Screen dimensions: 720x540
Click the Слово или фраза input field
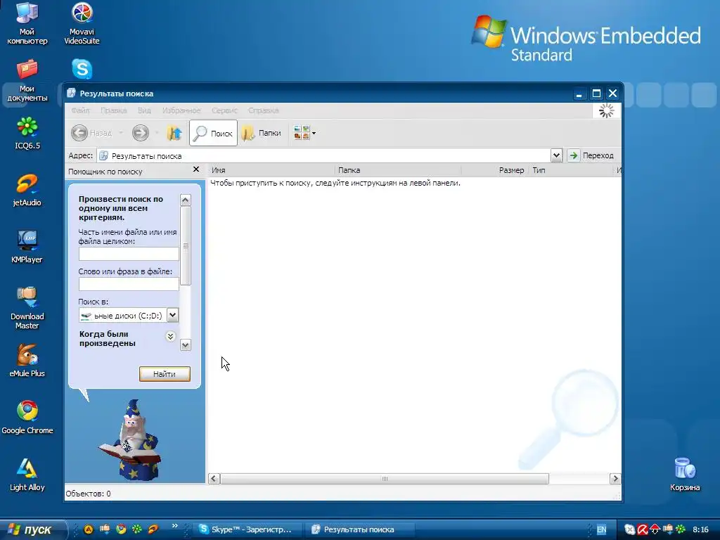(x=129, y=284)
